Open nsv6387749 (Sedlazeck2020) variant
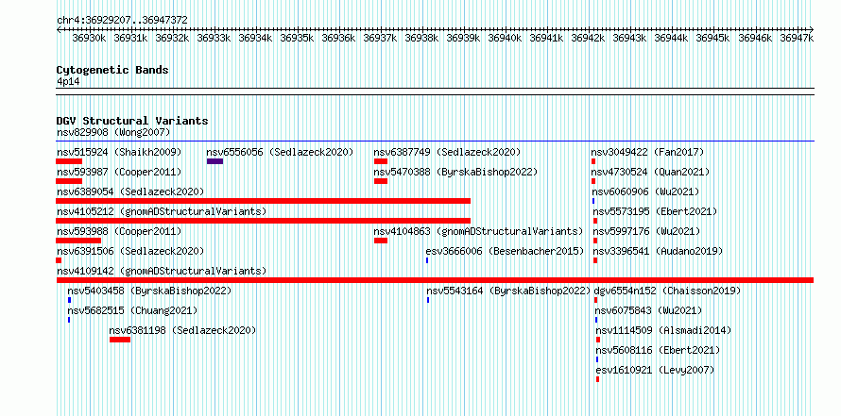Viewport: 841px width, 416px height. (x=447, y=152)
